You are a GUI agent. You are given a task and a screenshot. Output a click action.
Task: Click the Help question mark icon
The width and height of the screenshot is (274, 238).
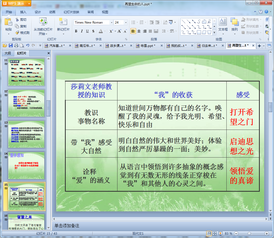point(266,12)
